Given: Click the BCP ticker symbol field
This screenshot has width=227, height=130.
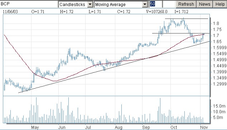Looking at the screenshot, I should pos(29,4).
